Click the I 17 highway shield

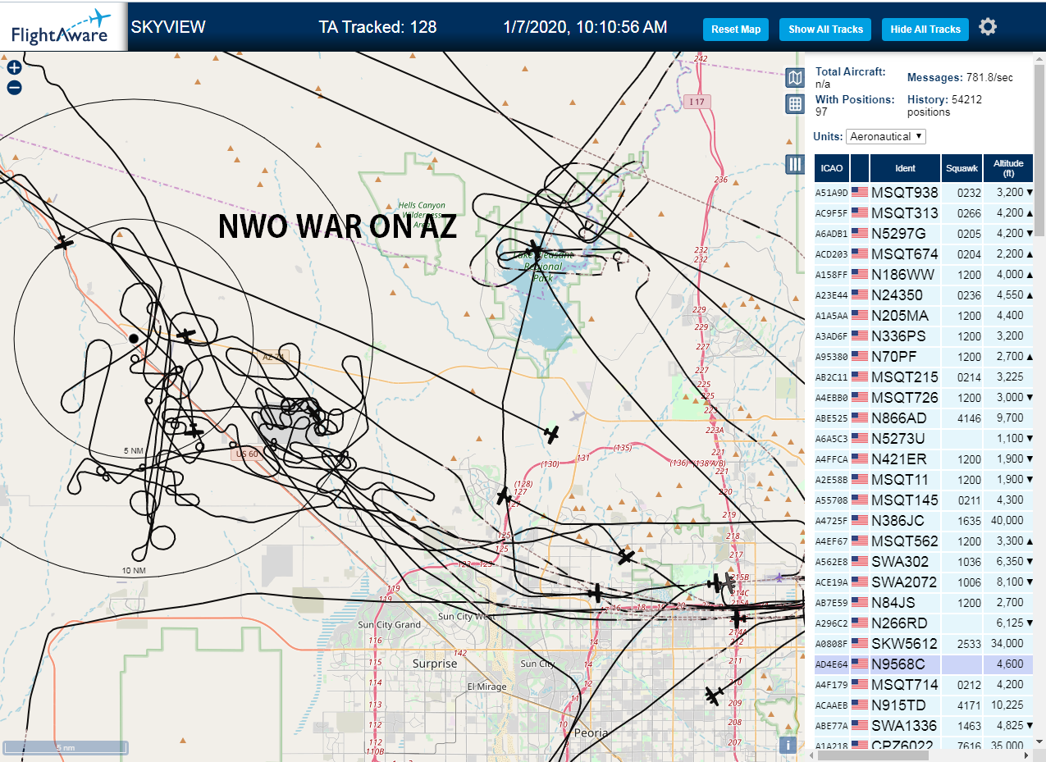click(697, 101)
